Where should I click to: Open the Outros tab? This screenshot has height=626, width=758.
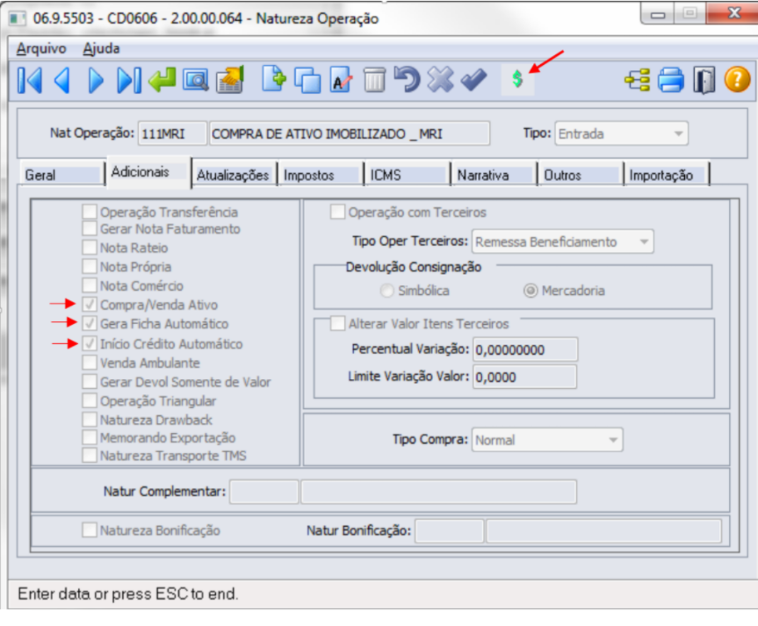point(581,175)
